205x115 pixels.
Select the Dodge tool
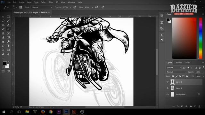[x=8, y=42]
